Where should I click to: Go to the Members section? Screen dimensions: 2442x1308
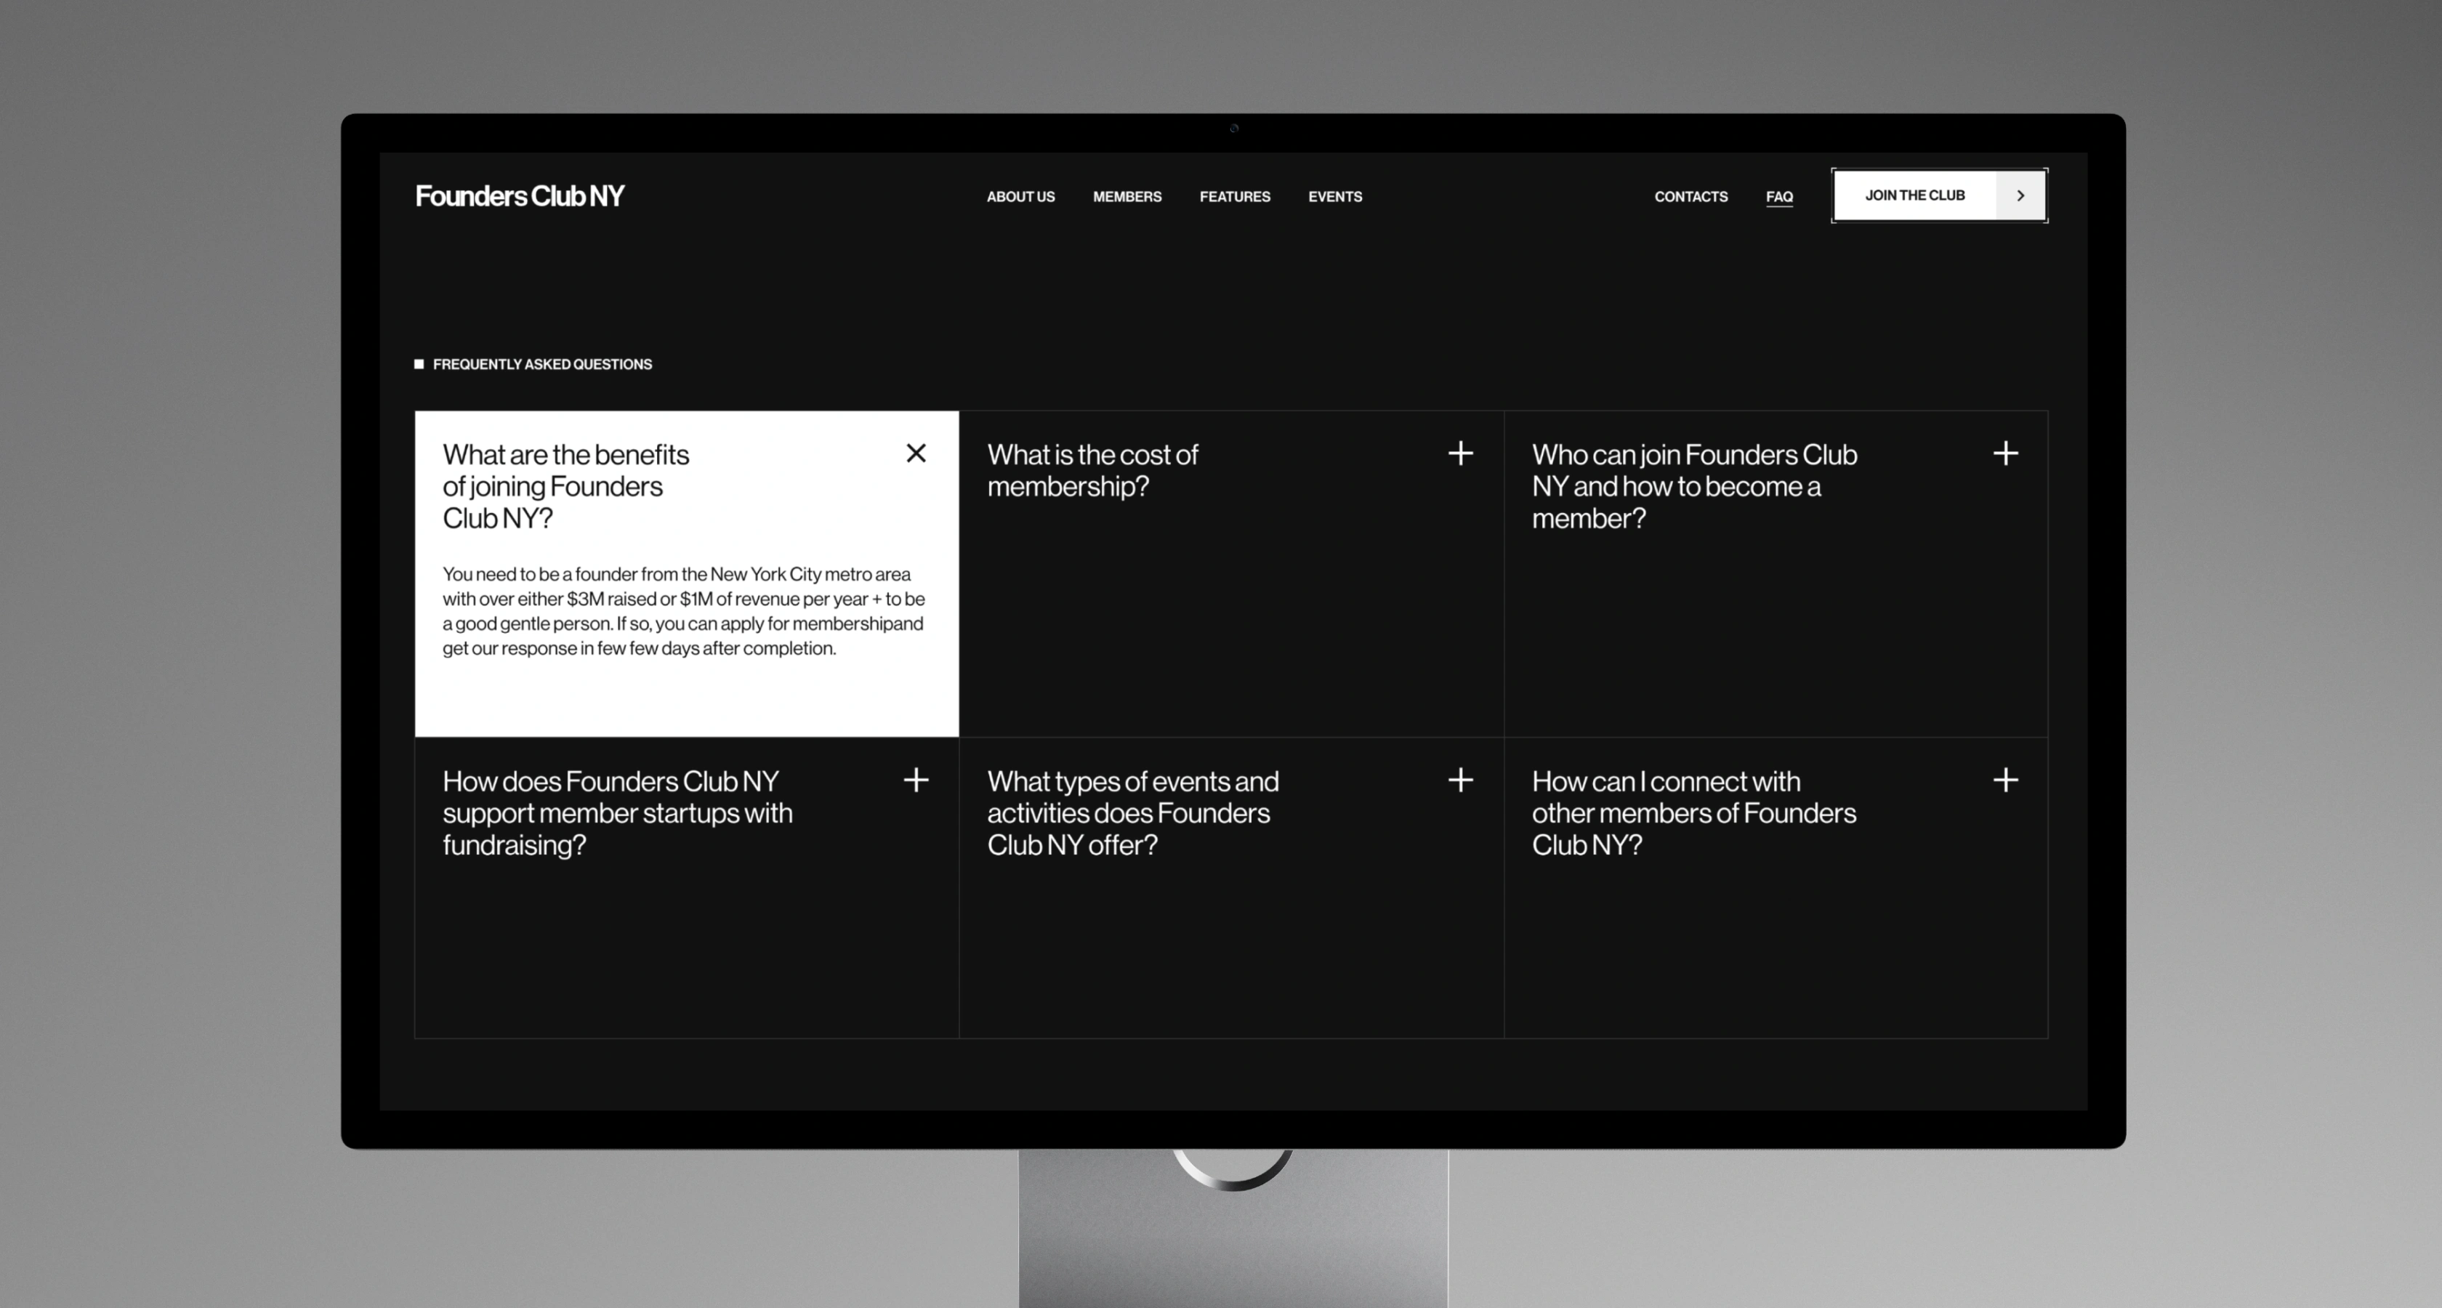tap(1127, 196)
